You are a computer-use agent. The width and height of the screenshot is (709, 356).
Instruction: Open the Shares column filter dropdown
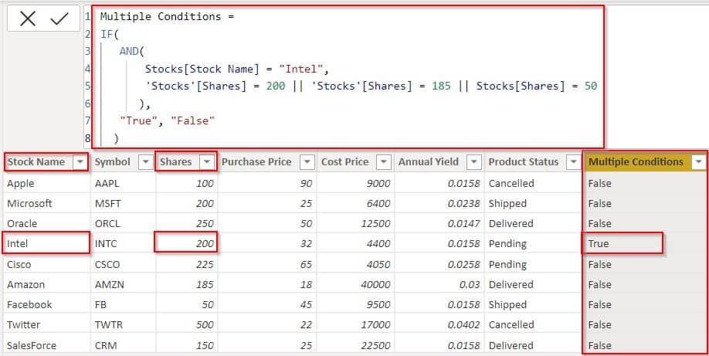207,162
